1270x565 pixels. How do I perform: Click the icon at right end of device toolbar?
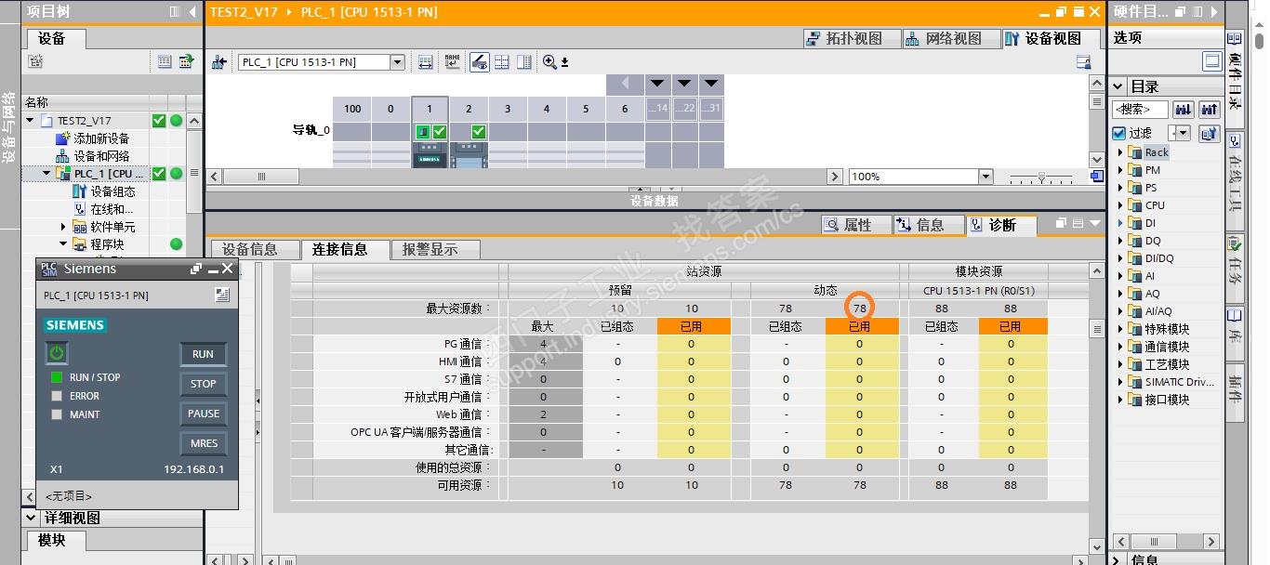(1083, 62)
